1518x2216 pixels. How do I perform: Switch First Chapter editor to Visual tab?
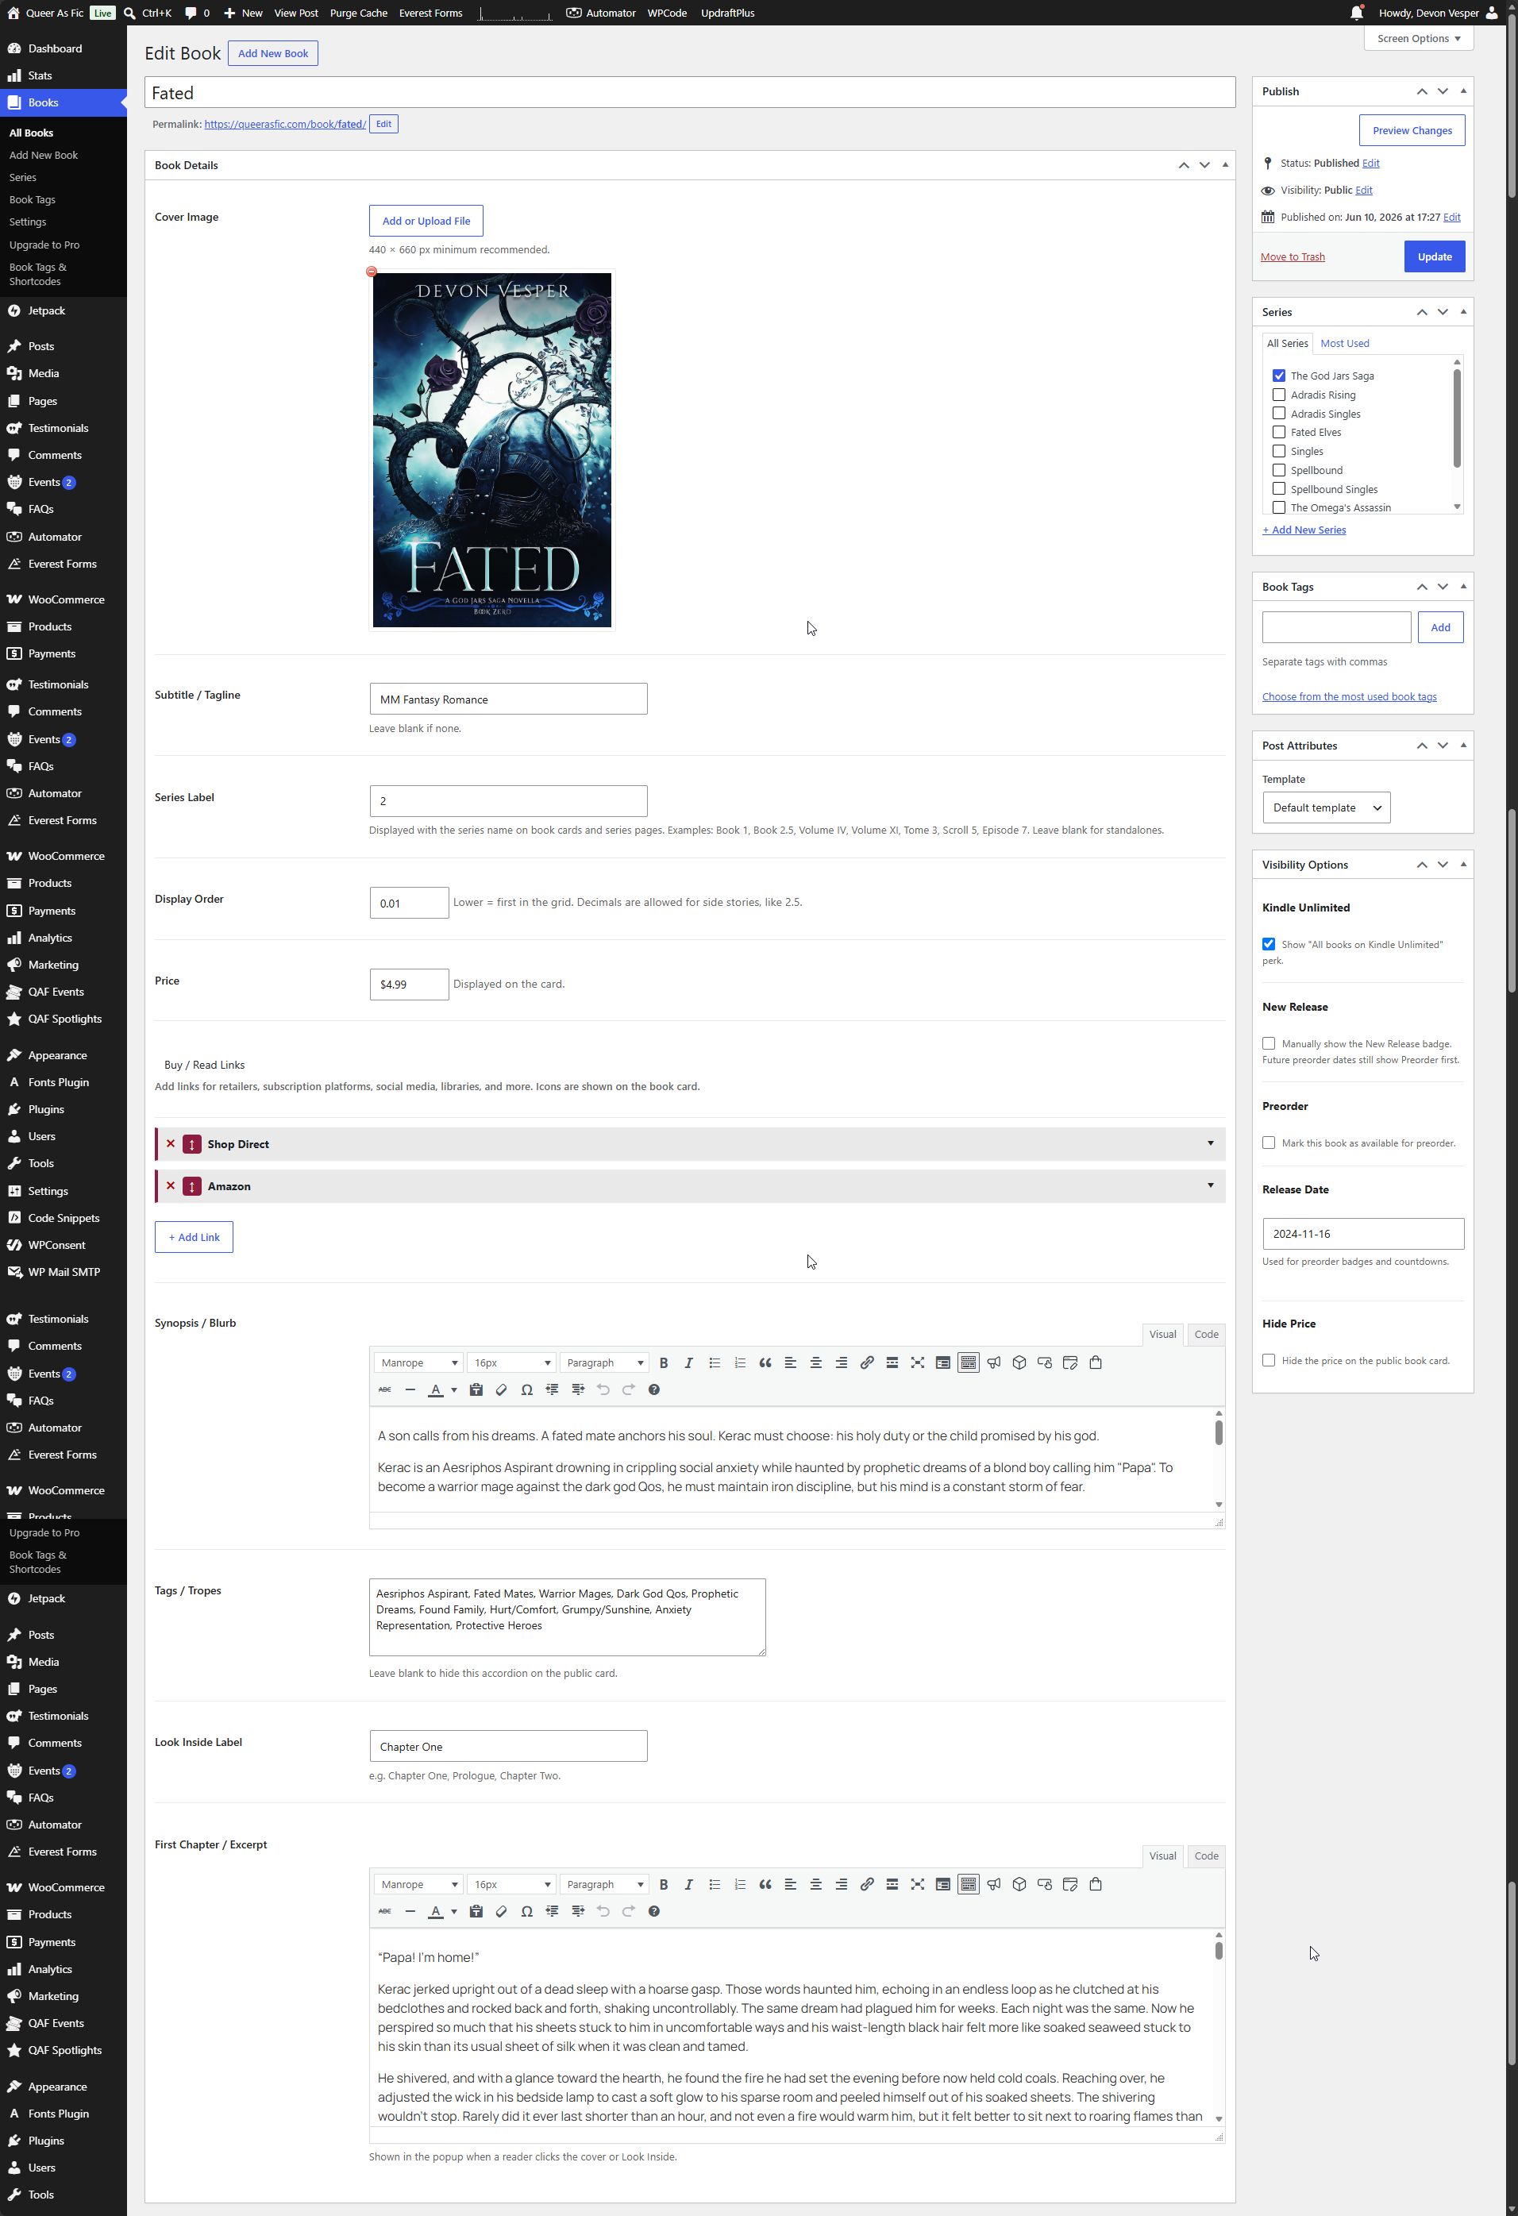(x=1162, y=1856)
